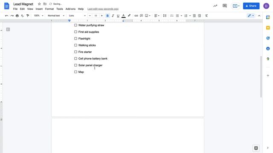Click the Numbered list icon

(x=186, y=16)
